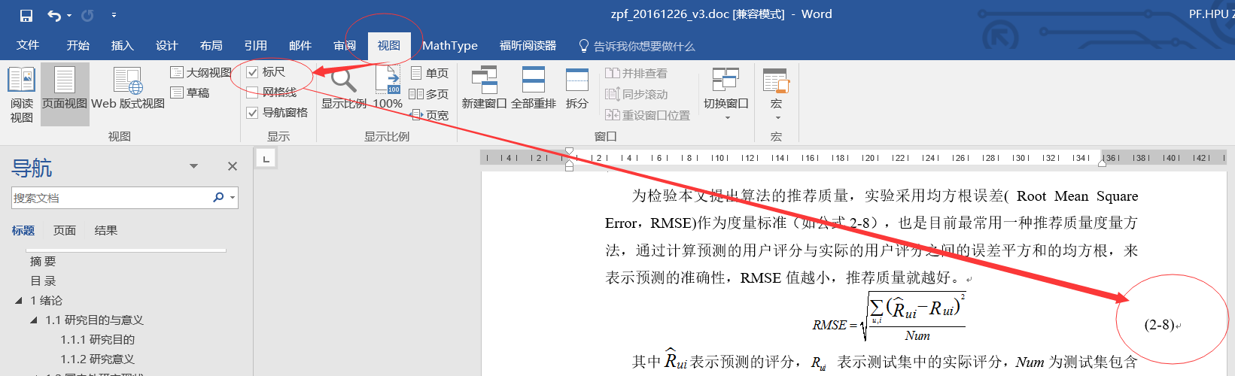The image size is (1235, 376).
Task: Open a 新建窗口
Action: [x=485, y=89]
